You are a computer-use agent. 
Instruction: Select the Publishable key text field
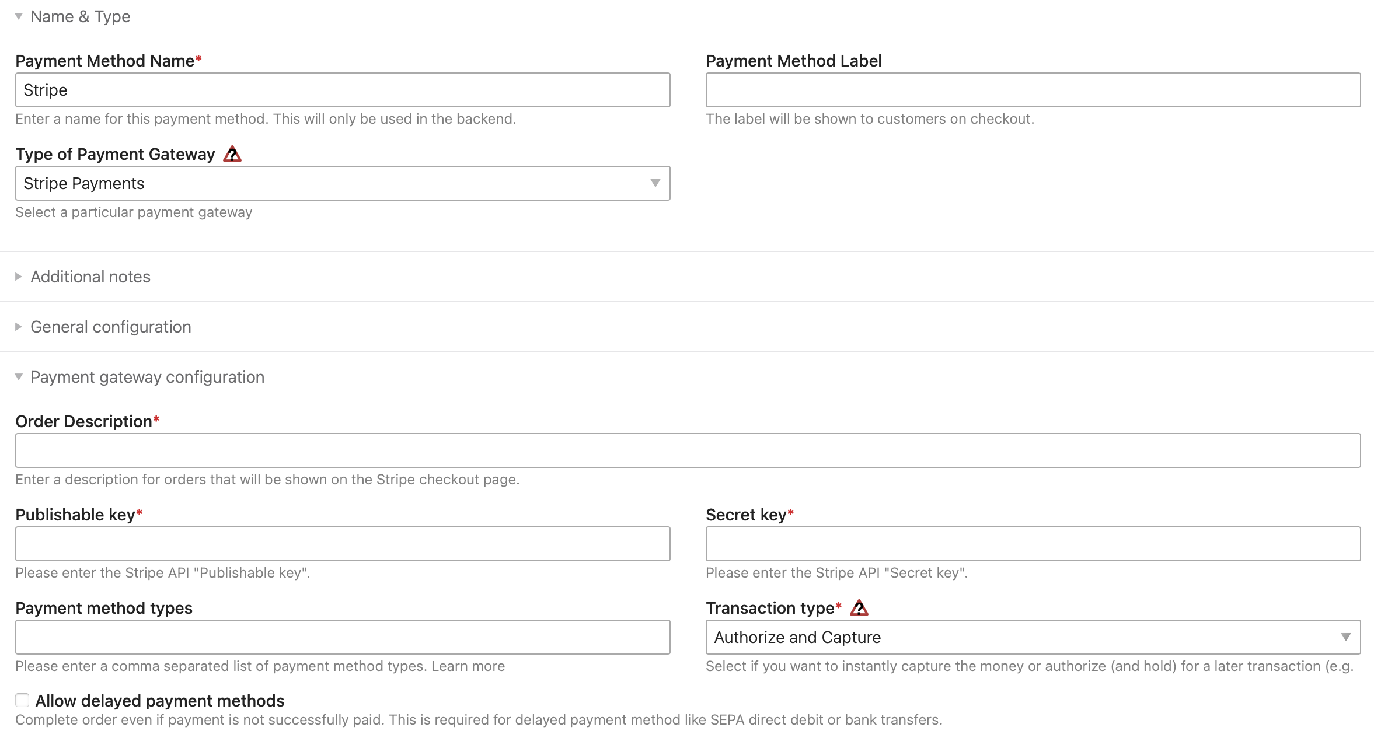tap(343, 544)
